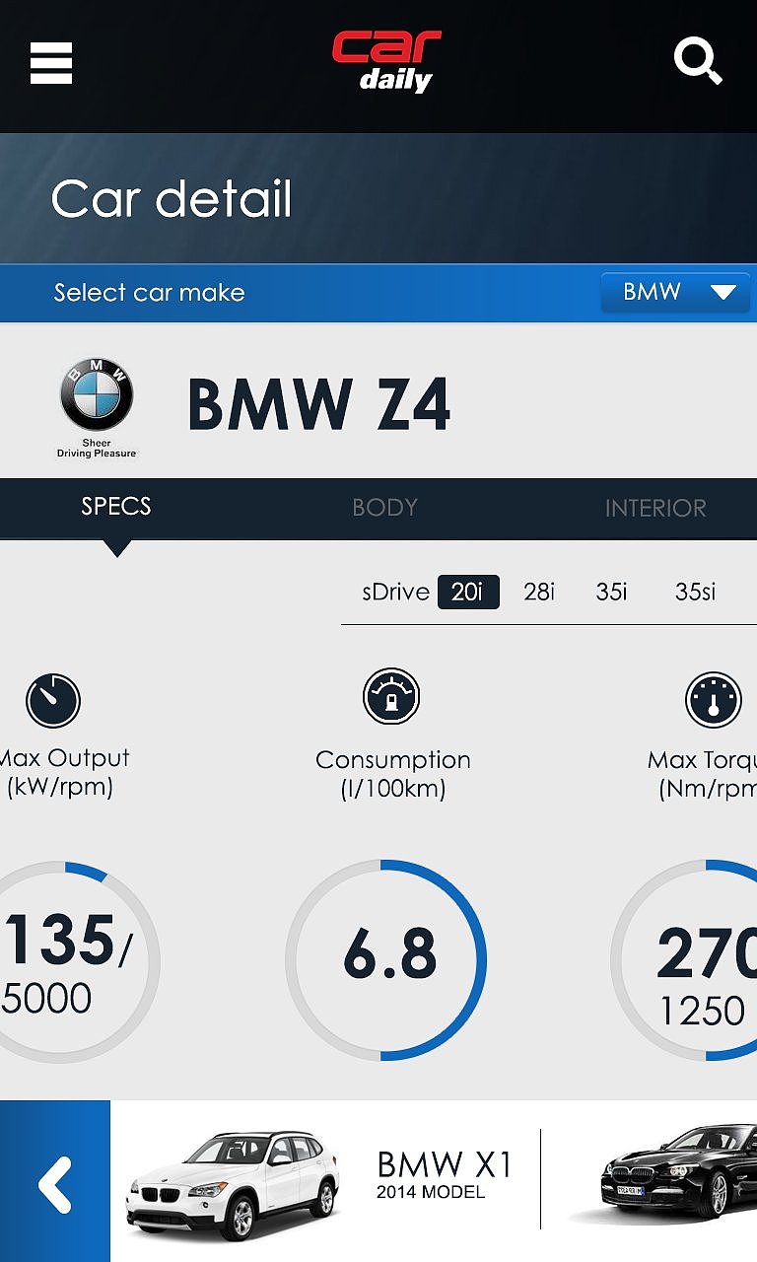Tap the Max Output gauge icon
Viewport: 757px width, 1262px height.
coord(53,701)
